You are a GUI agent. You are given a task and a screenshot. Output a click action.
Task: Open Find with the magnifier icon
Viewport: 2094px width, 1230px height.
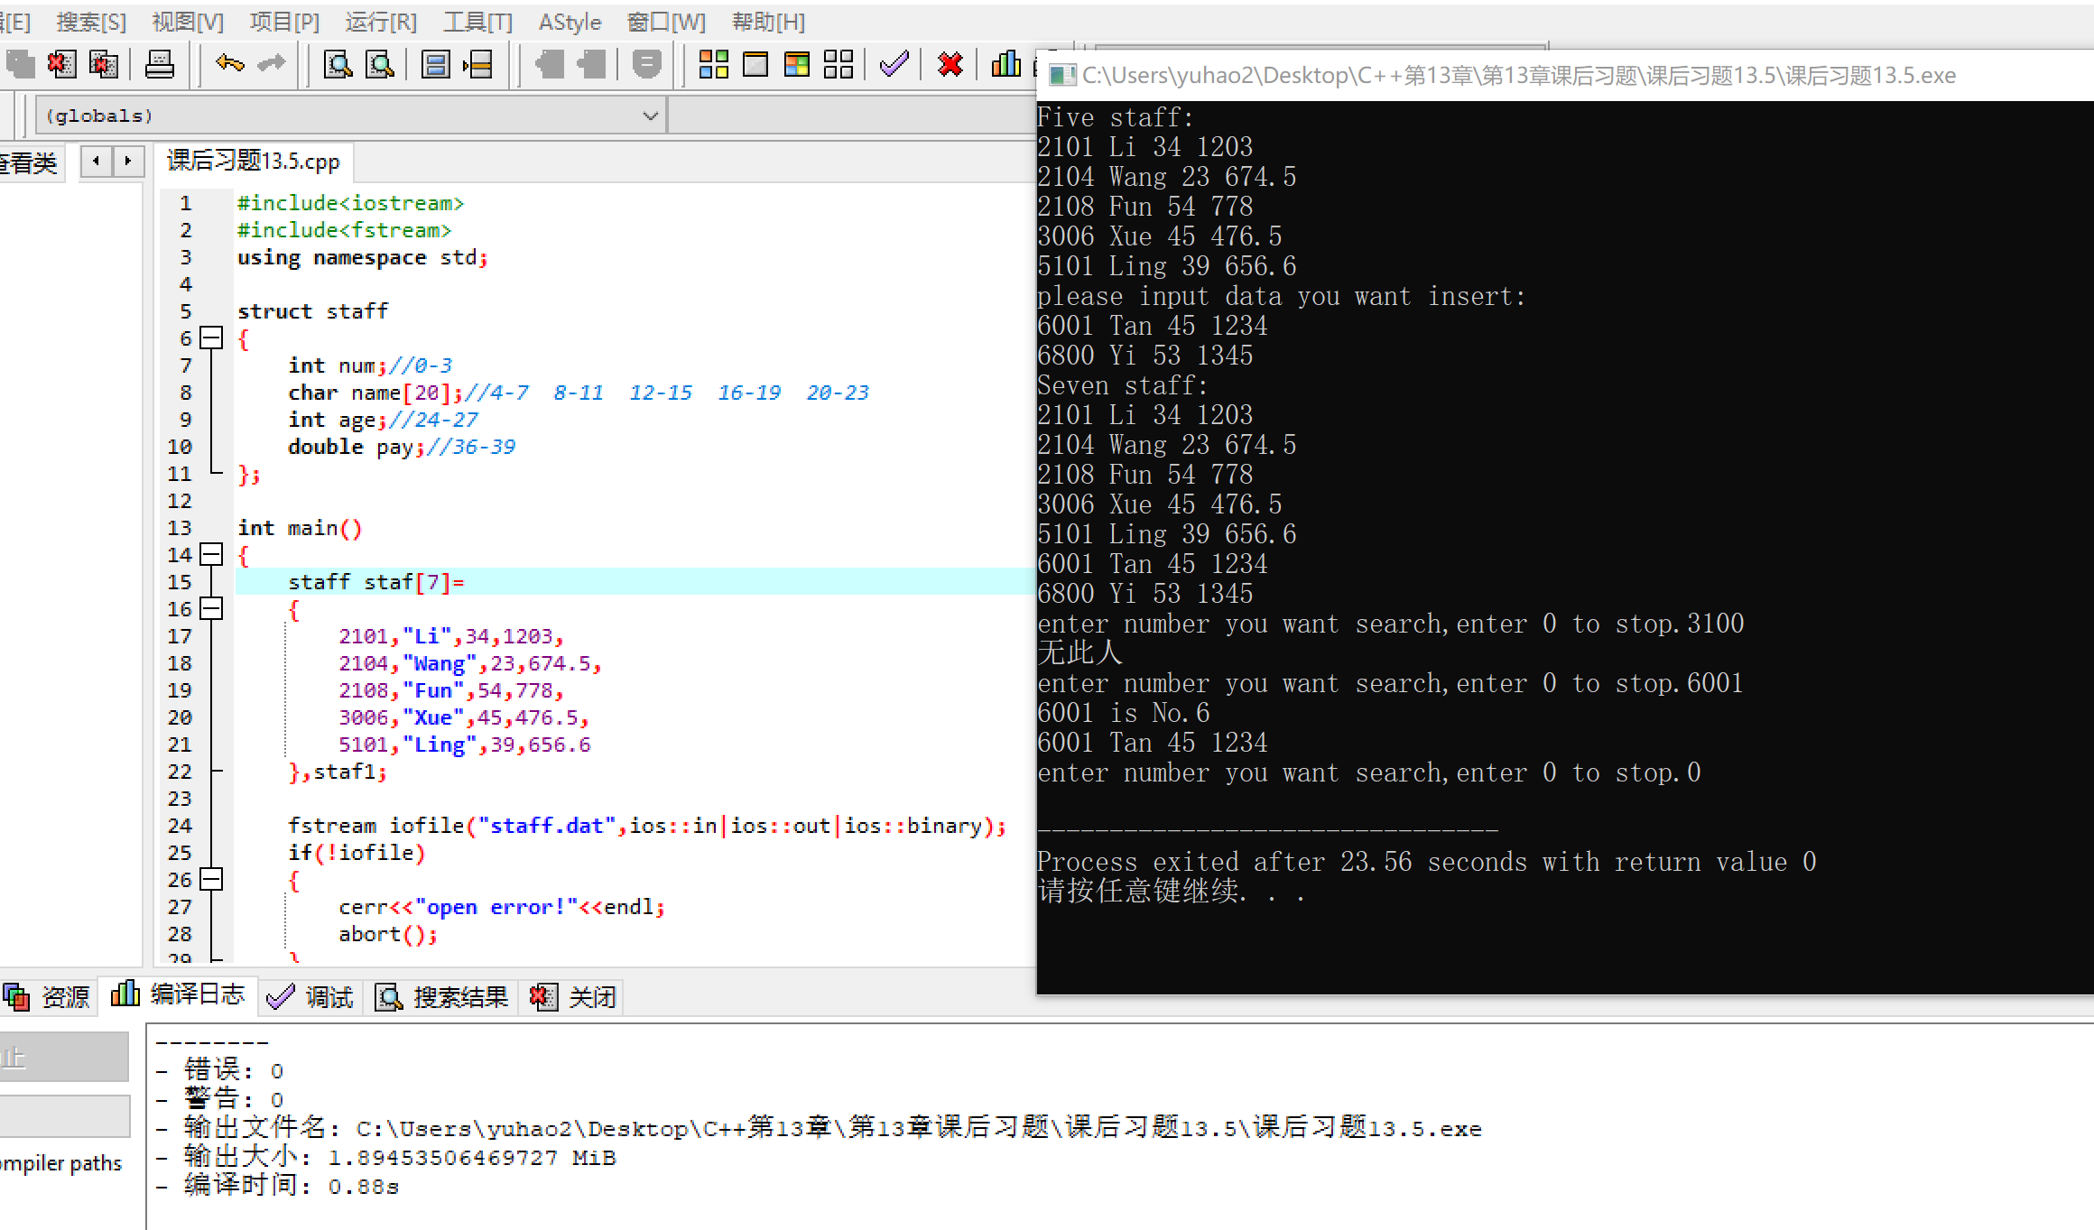338,64
